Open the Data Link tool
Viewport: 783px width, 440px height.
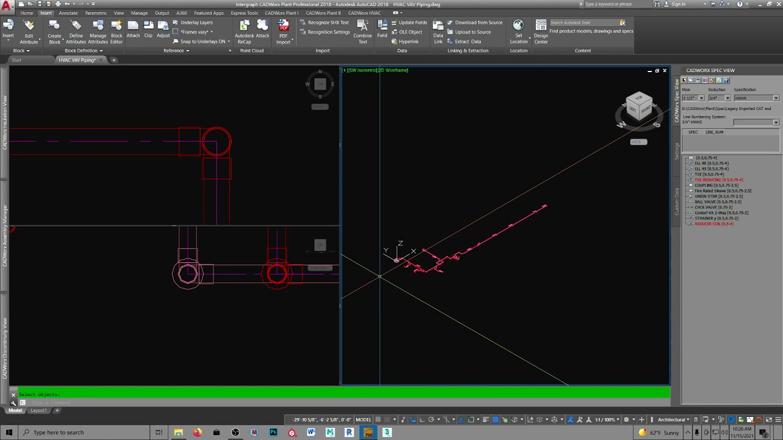[x=438, y=32]
